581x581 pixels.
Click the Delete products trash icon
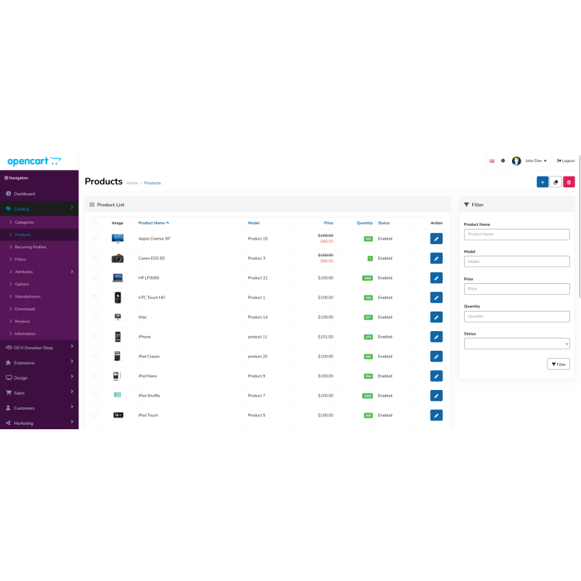[x=569, y=182]
